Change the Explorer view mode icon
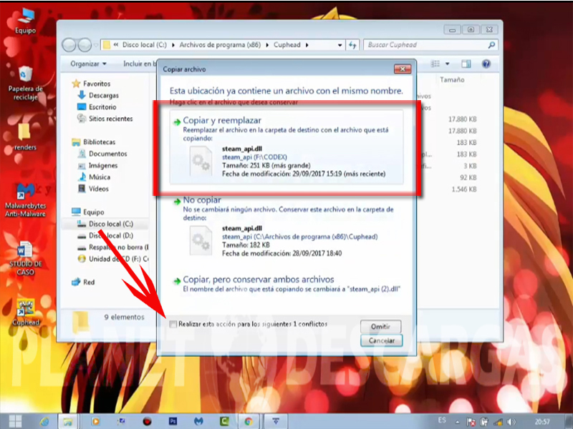Screen dimensions: 573x429 [x=435, y=64]
